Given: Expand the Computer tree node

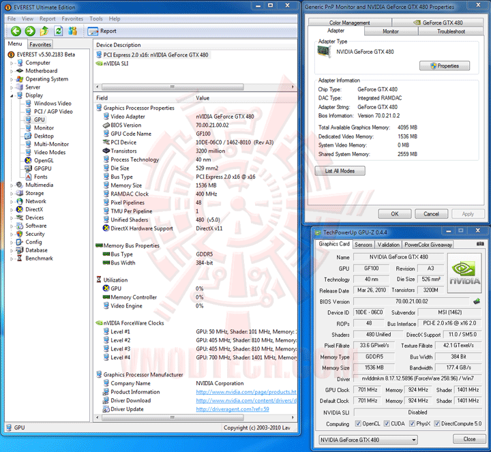Looking at the screenshot, I should coord(12,63).
